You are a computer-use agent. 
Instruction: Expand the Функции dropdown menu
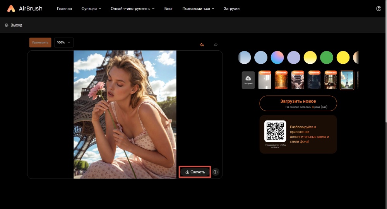91,8
